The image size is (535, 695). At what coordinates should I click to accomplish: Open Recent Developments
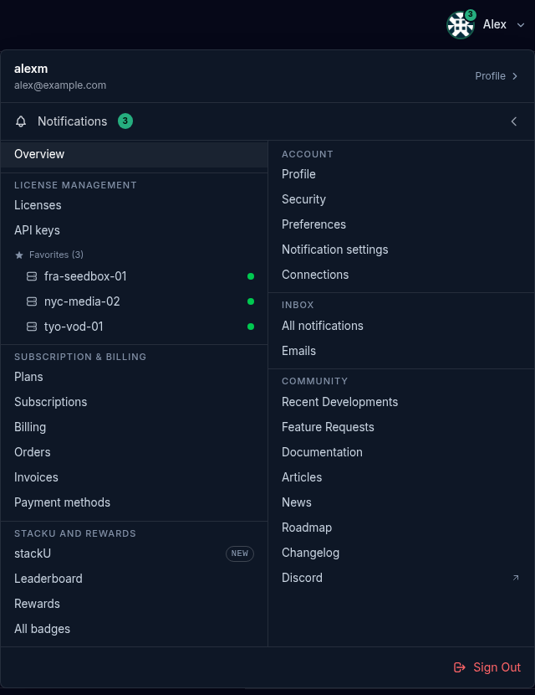[x=401, y=402]
